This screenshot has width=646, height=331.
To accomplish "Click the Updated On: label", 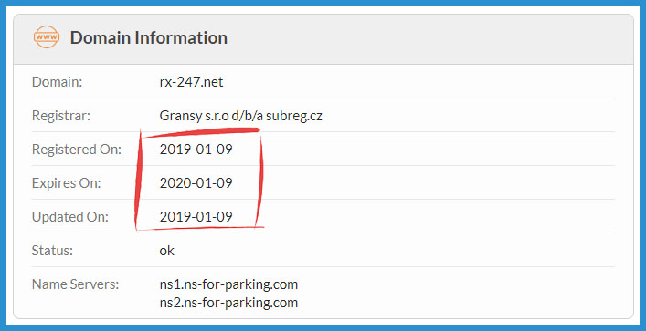I will [x=70, y=217].
